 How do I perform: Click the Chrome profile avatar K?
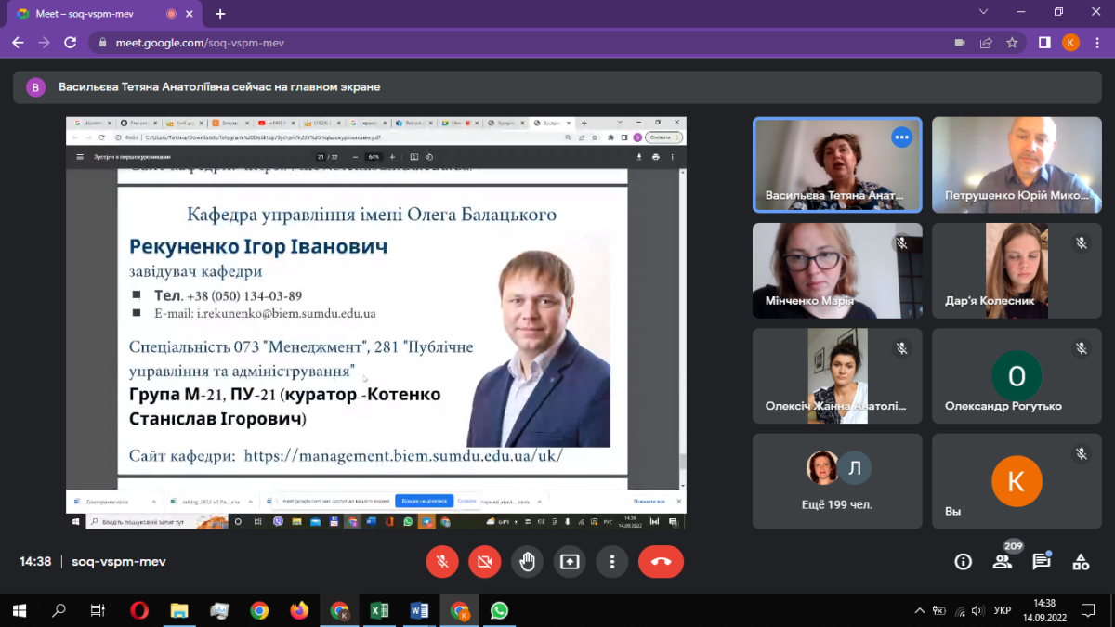(x=1070, y=43)
